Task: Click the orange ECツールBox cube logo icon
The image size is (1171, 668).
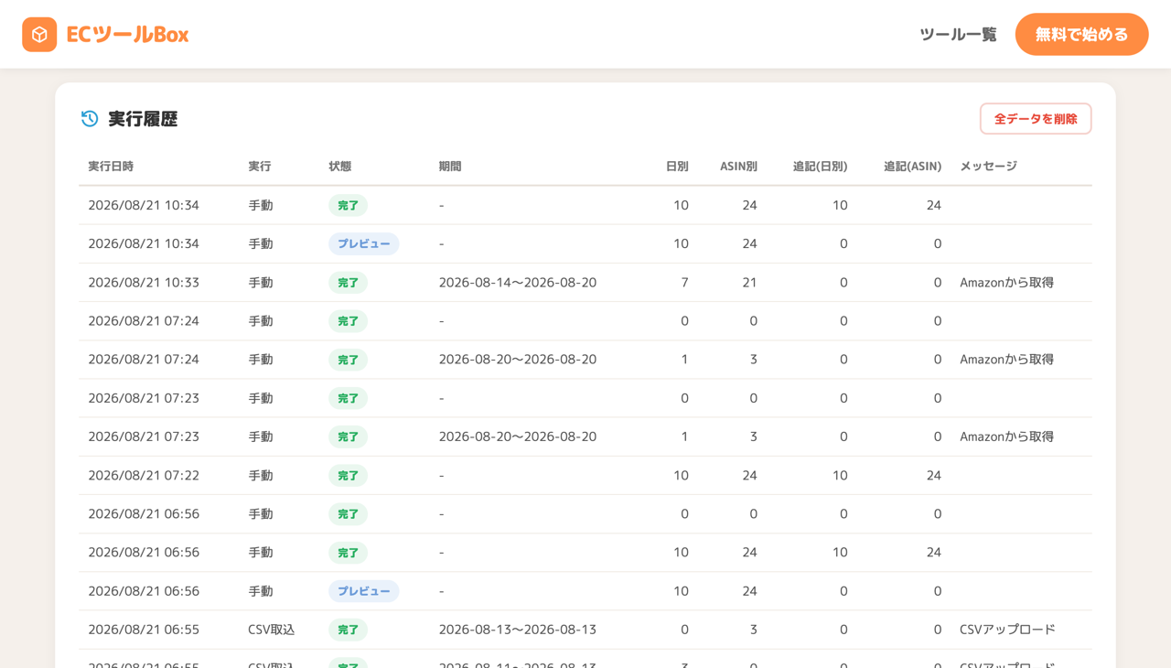Action: (x=39, y=35)
